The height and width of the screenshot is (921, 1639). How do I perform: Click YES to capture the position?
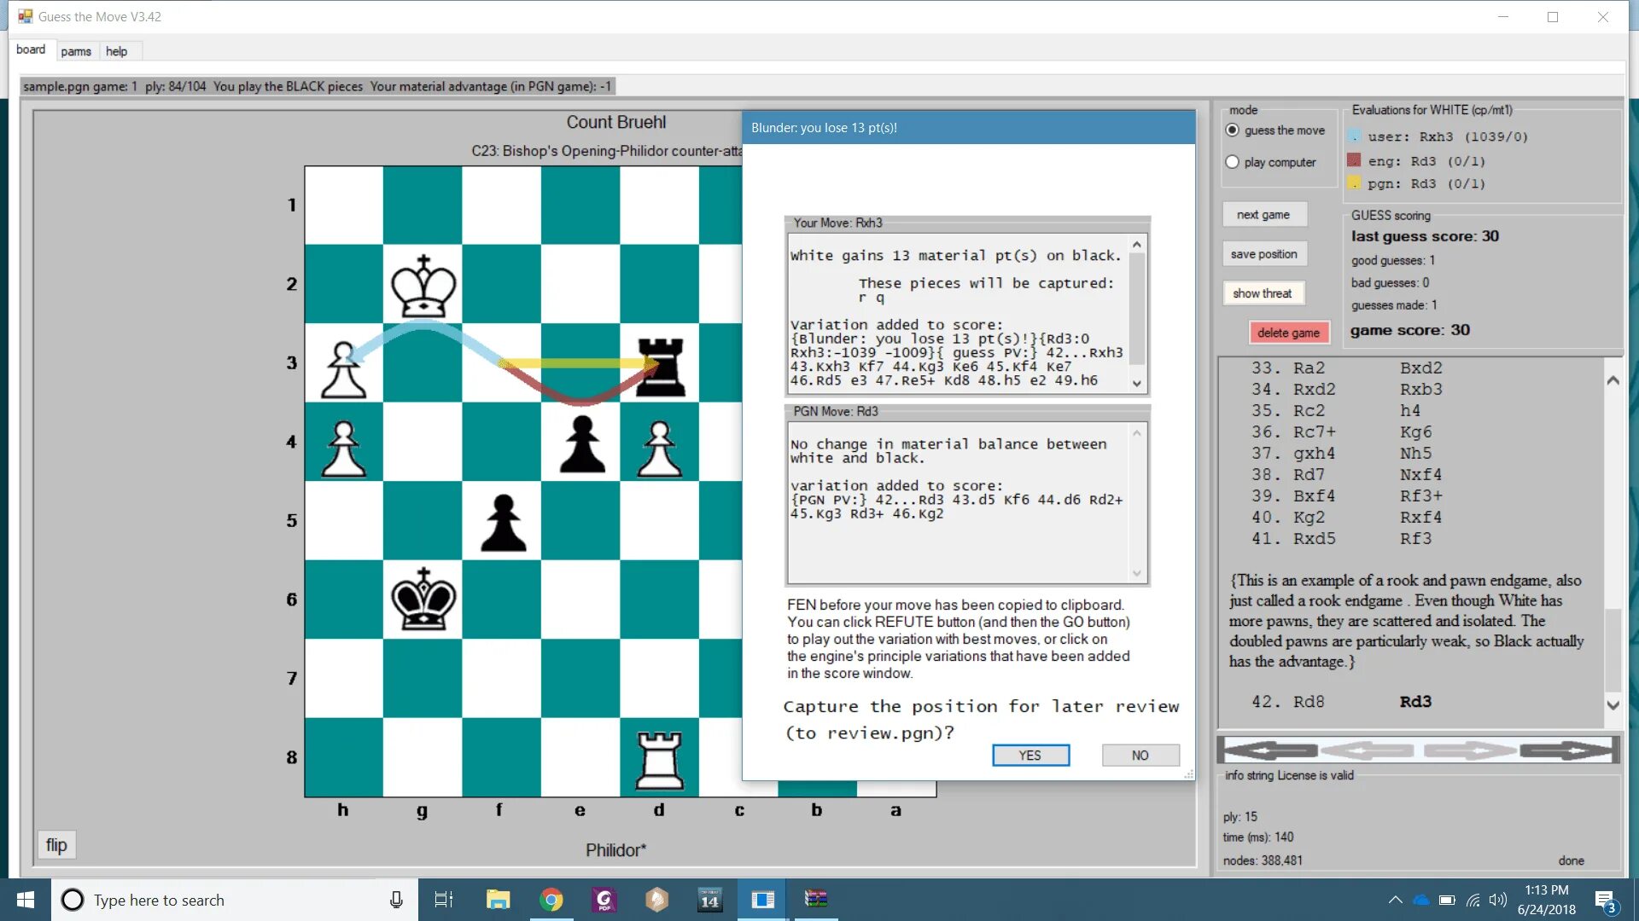[1029, 756]
